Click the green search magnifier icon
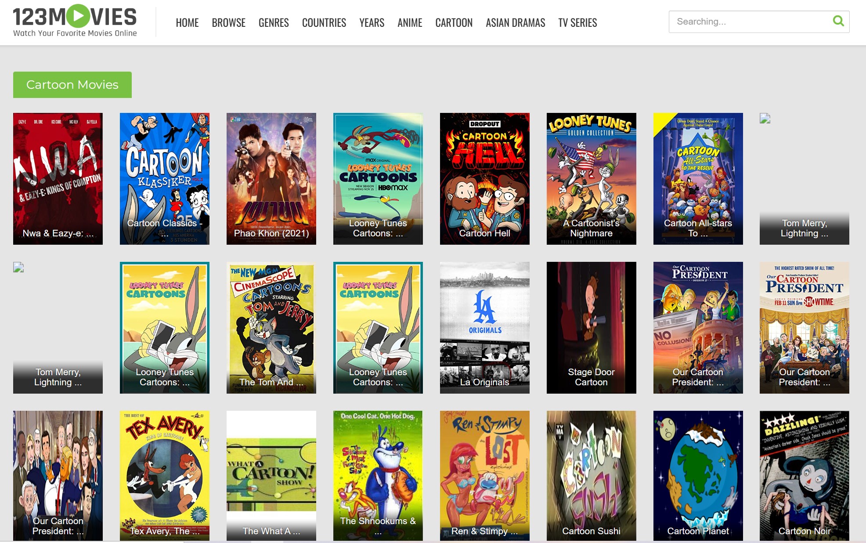Image resolution: width=866 pixels, height=543 pixels. pyautogui.click(x=838, y=21)
